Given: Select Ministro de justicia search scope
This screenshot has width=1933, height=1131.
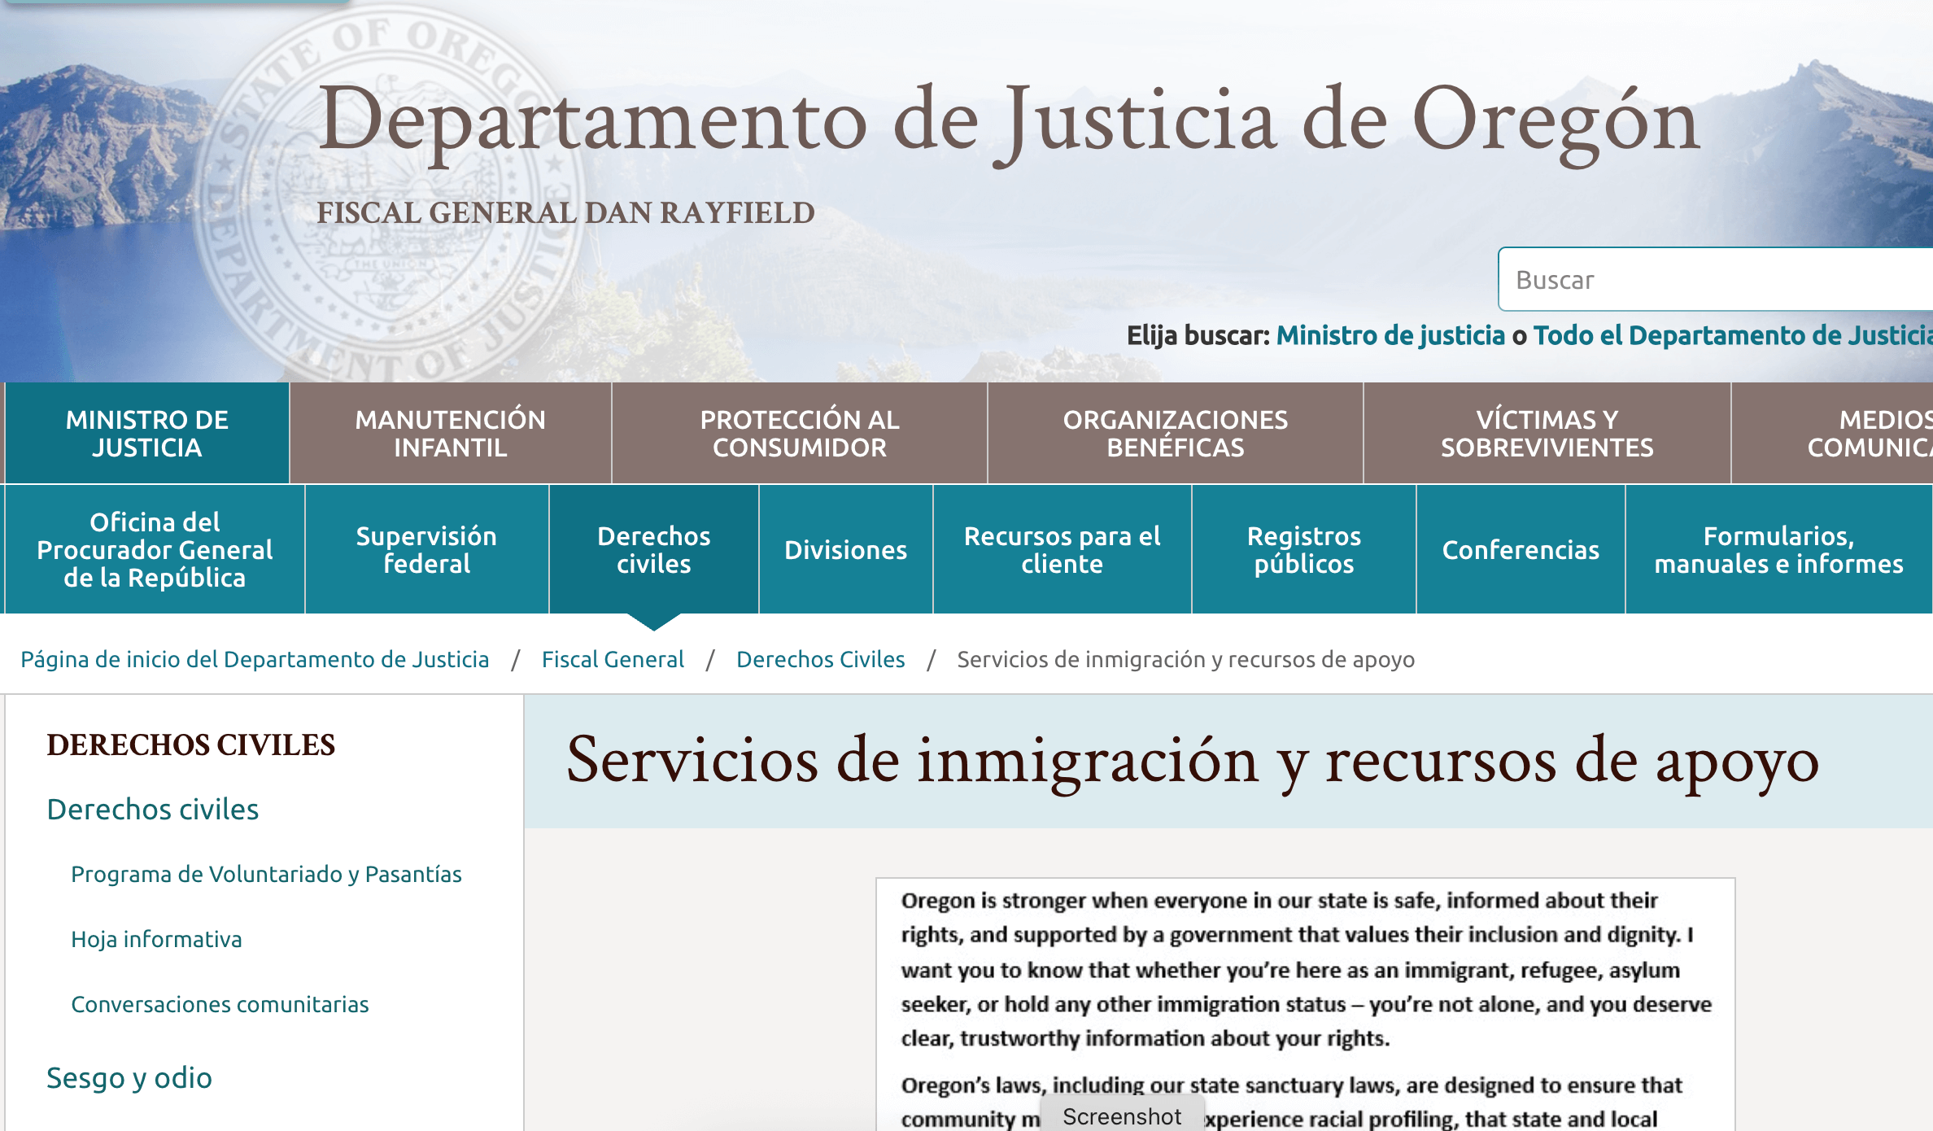Looking at the screenshot, I should pyautogui.click(x=1390, y=335).
